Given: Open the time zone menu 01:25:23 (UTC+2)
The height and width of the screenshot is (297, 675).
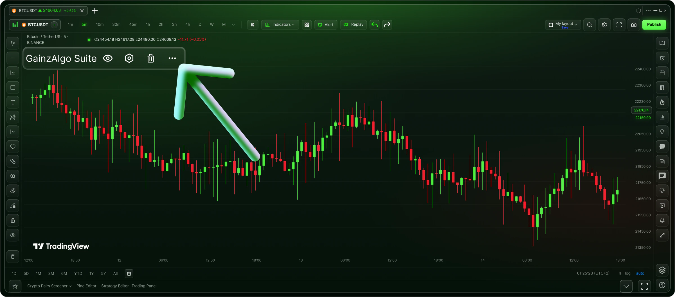Looking at the screenshot, I should click(593, 273).
